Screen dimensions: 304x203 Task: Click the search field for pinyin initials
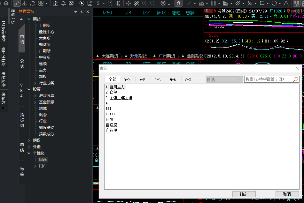269,79
